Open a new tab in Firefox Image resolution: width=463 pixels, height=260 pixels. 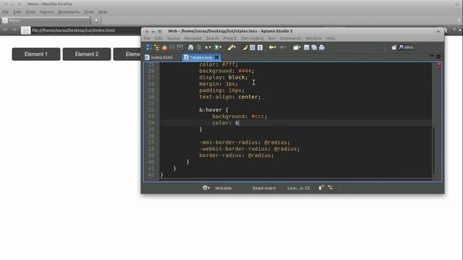click(x=96, y=21)
